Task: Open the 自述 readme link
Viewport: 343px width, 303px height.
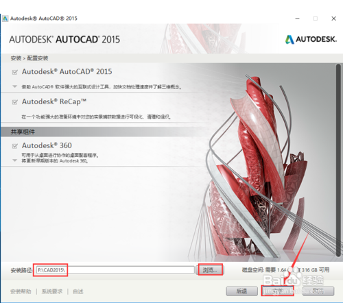Action: (78, 291)
